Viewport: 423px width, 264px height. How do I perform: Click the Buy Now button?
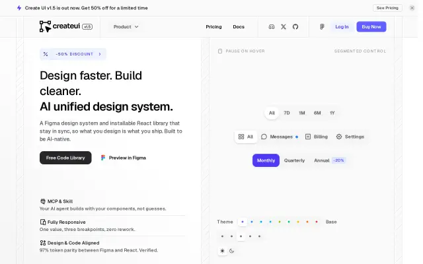[x=371, y=26]
